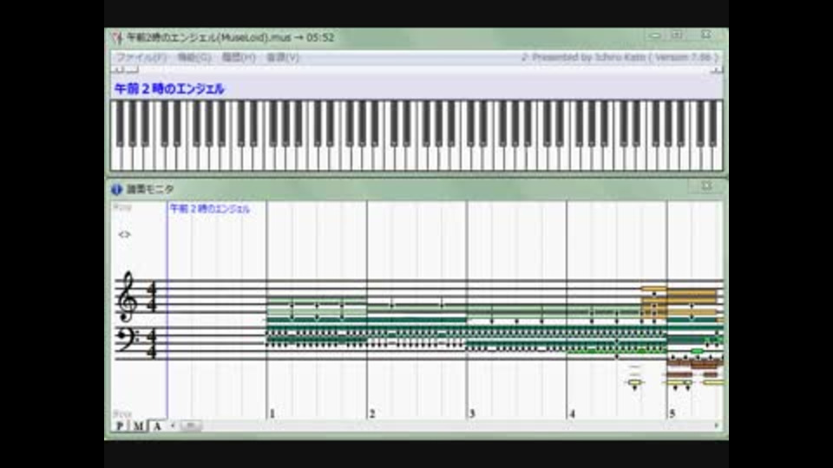Open the ファイル(F) menu
Screen dimensions: 833x468
point(141,57)
